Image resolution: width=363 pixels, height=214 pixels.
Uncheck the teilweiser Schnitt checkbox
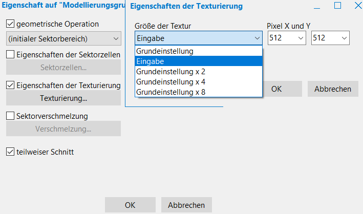(10, 152)
